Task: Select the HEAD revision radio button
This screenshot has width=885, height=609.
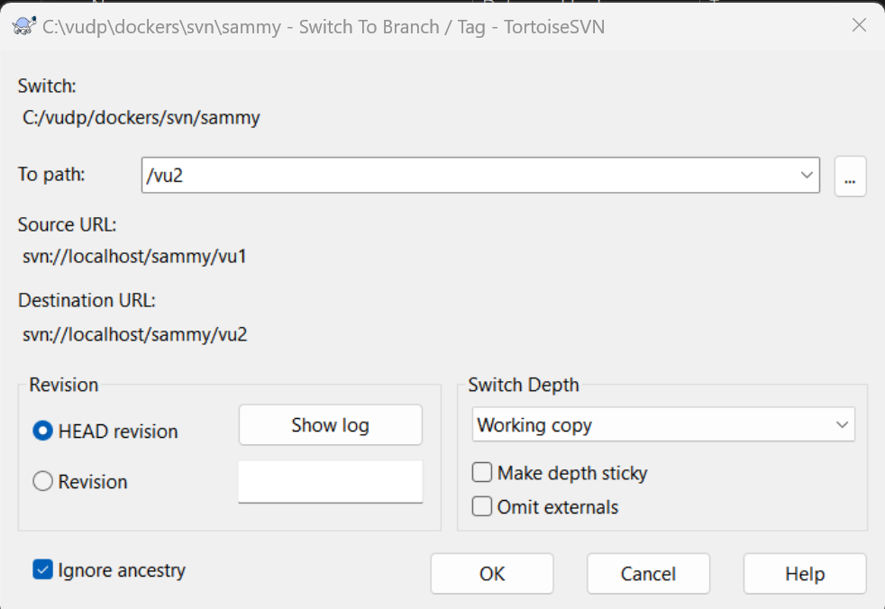Action: point(42,432)
